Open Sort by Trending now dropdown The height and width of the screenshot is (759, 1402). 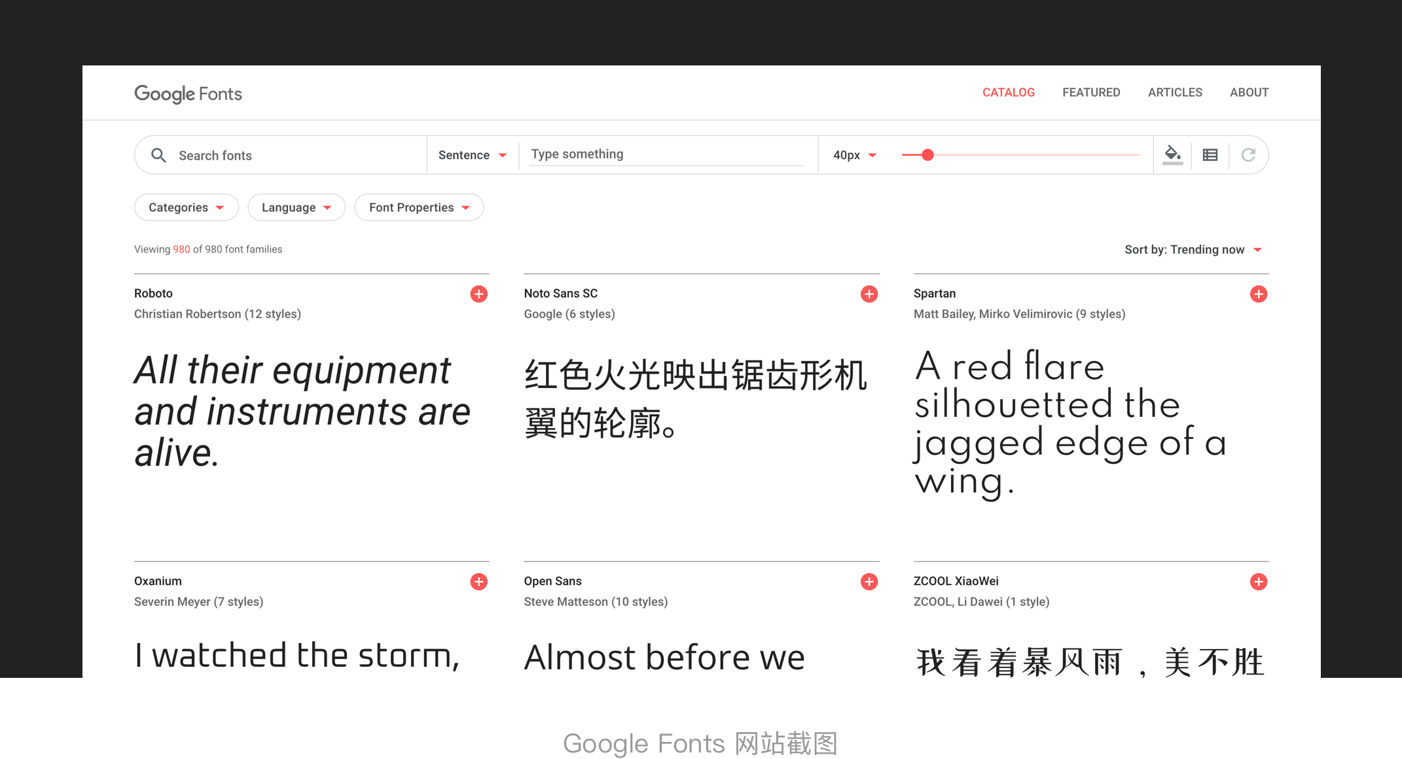click(1193, 250)
